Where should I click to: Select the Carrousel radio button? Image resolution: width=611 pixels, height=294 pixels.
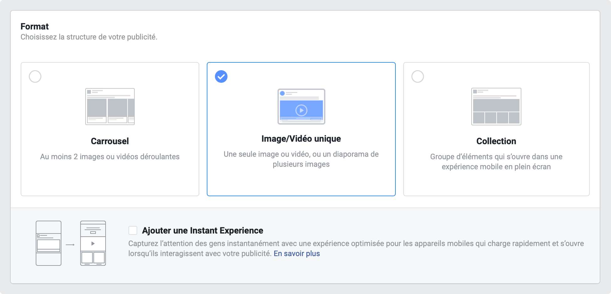(35, 76)
